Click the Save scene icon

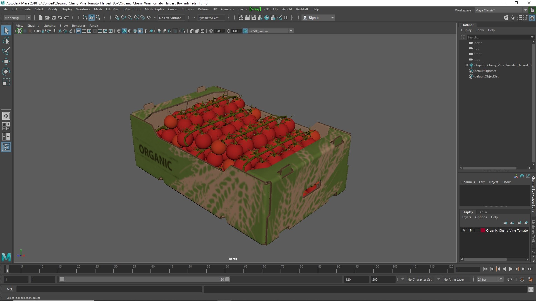point(54,18)
